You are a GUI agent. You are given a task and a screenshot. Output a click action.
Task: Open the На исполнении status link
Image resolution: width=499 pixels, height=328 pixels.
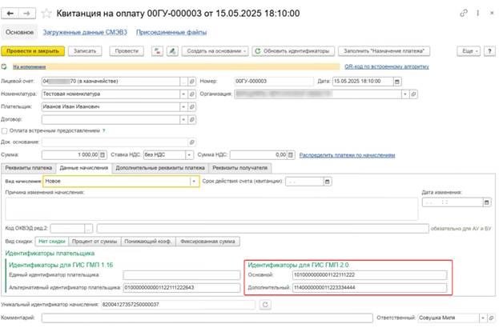click(30, 66)
